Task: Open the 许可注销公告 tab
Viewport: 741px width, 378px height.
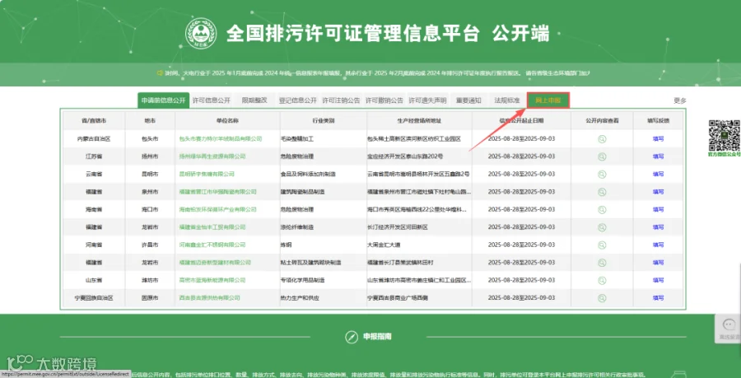Action: 341,100
